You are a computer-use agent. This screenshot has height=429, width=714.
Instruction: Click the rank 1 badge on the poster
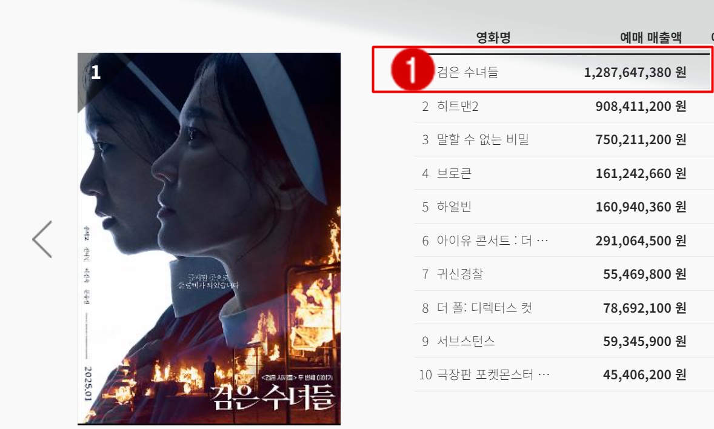96,72
